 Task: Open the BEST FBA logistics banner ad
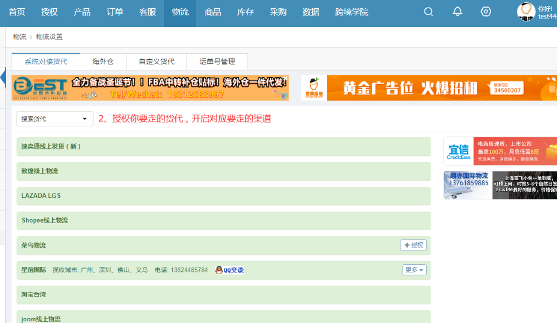150,88
